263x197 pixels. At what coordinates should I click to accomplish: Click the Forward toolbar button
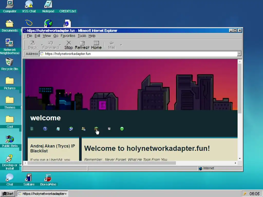pyautogui.click(x=51, y=45)
